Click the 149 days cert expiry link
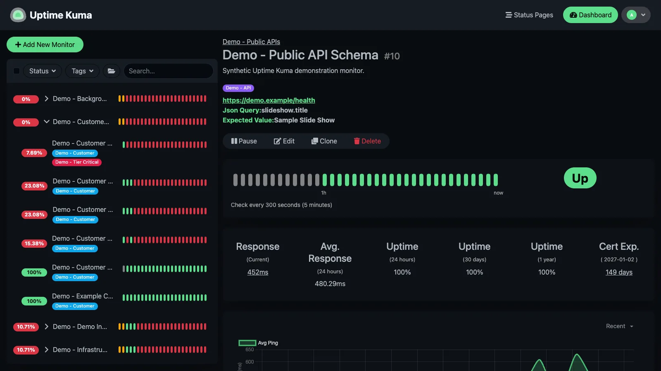The height and width of the screenshot is (371, 661). point(619,272)
